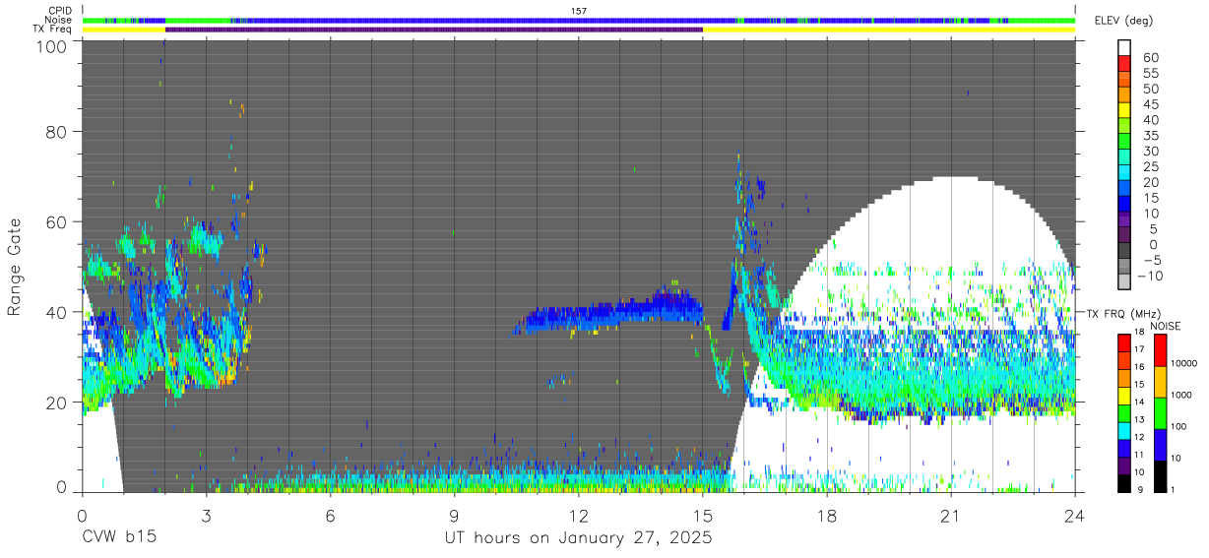Viewport: 1209px width, 558px height.
Task: Click the blue echo band near gate 40
Action: click(x=610, y=316)
